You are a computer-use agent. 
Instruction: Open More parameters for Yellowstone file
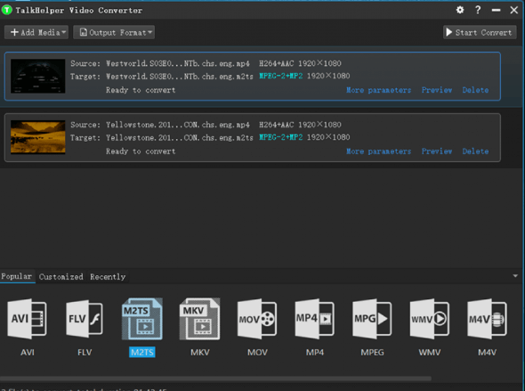click(x=378, y=151)
